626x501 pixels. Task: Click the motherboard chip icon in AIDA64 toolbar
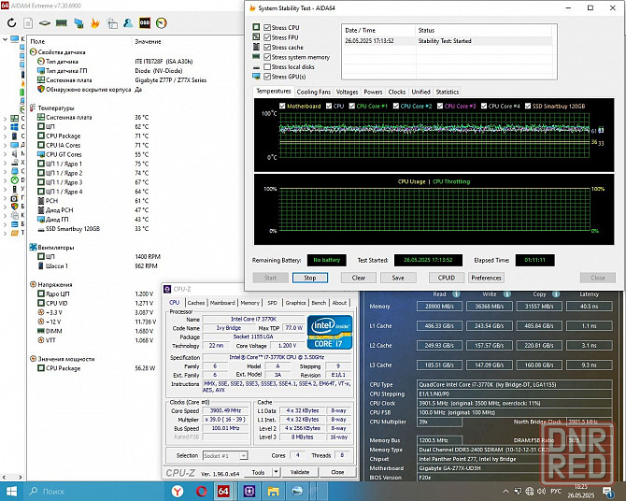point(45,23)
